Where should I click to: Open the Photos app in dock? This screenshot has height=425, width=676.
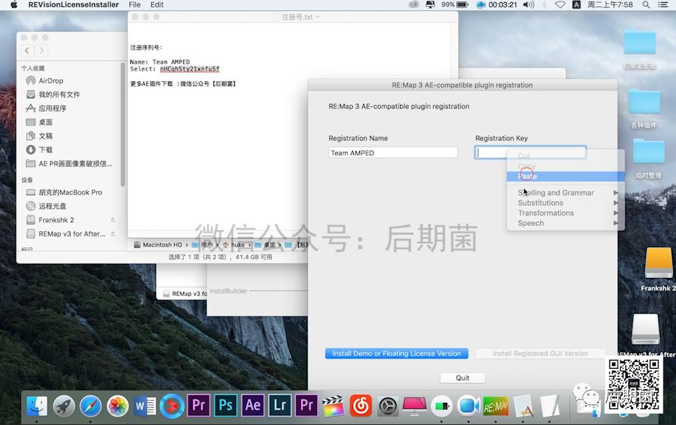118,406
